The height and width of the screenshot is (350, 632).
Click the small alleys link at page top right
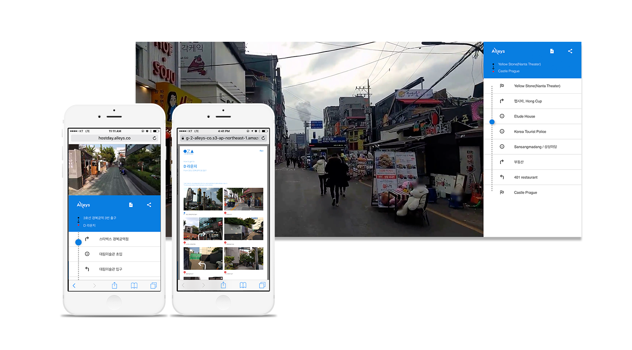tap(261, 151)
